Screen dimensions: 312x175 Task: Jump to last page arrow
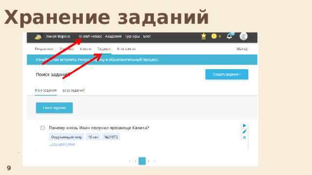(155, 161)
